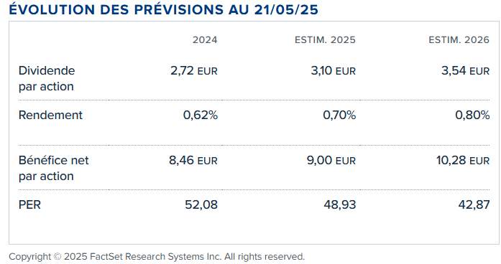Select the 3,10 EUR dividend estimate
The image size is (501, 264).
(x=334, y=71)
